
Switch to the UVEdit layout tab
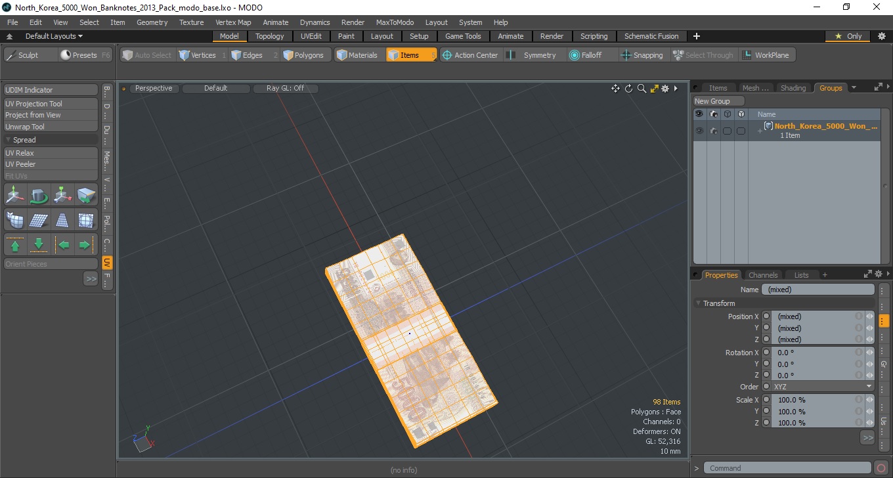311,36
